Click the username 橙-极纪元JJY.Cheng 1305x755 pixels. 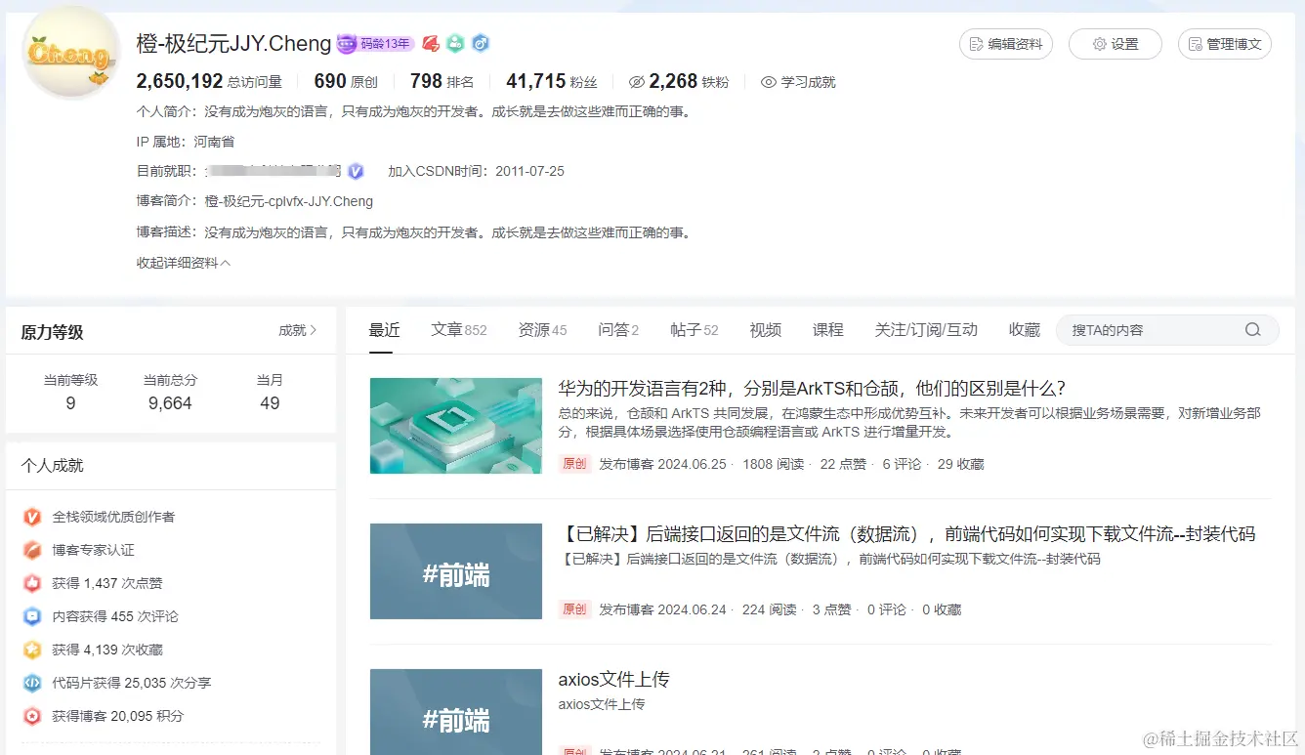(234, 44)
